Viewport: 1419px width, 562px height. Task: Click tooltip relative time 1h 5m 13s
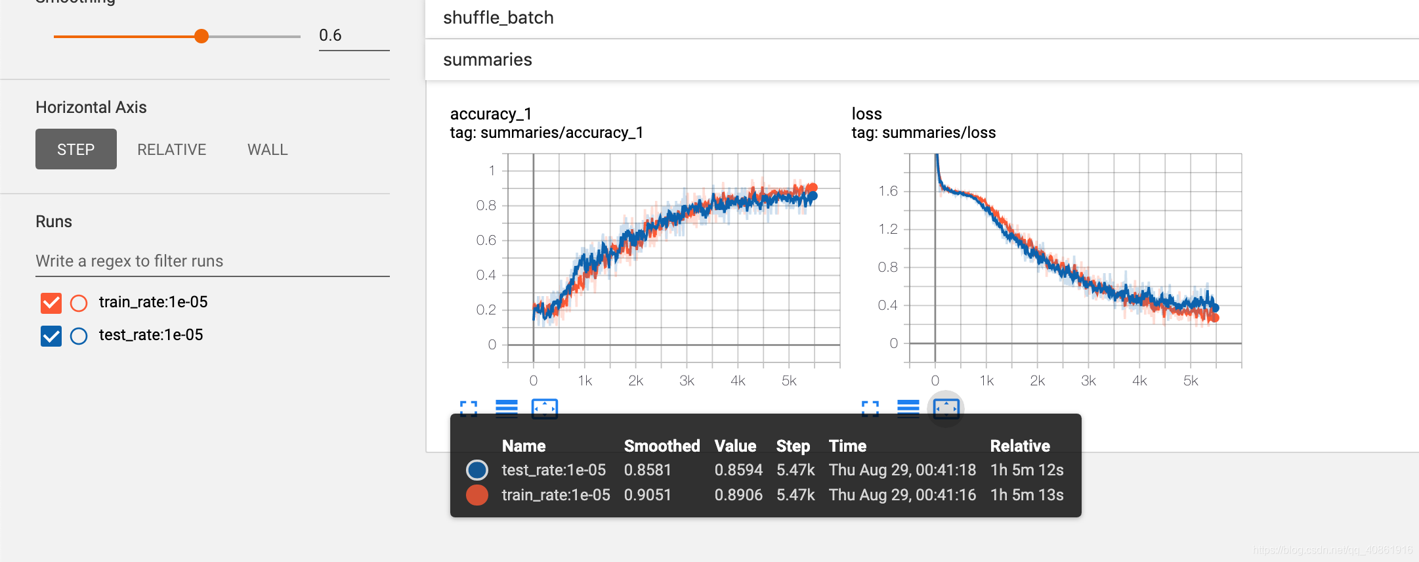click(x=1027, y=495)
